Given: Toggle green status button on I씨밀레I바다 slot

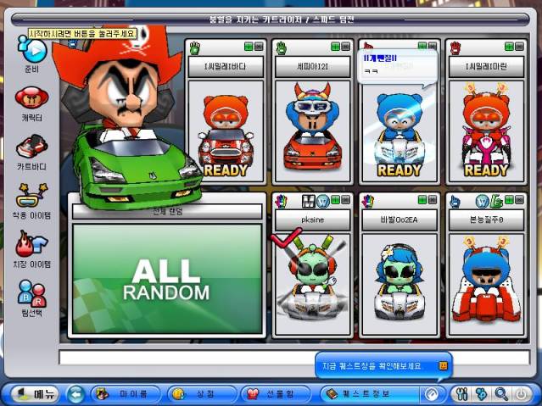Looking at the screenshot, I should click(x=249, y=47).
